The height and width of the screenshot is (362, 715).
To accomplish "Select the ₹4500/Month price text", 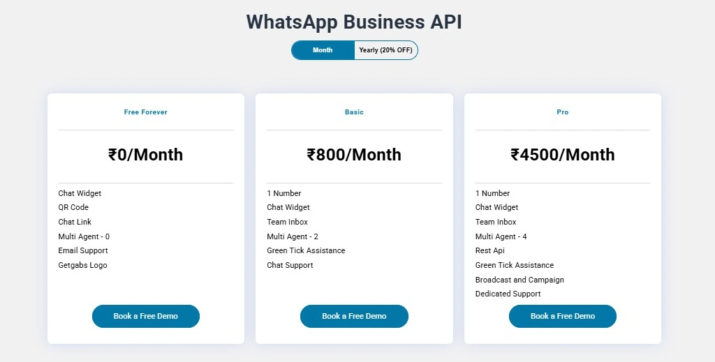I will click(x=563, y=155).
